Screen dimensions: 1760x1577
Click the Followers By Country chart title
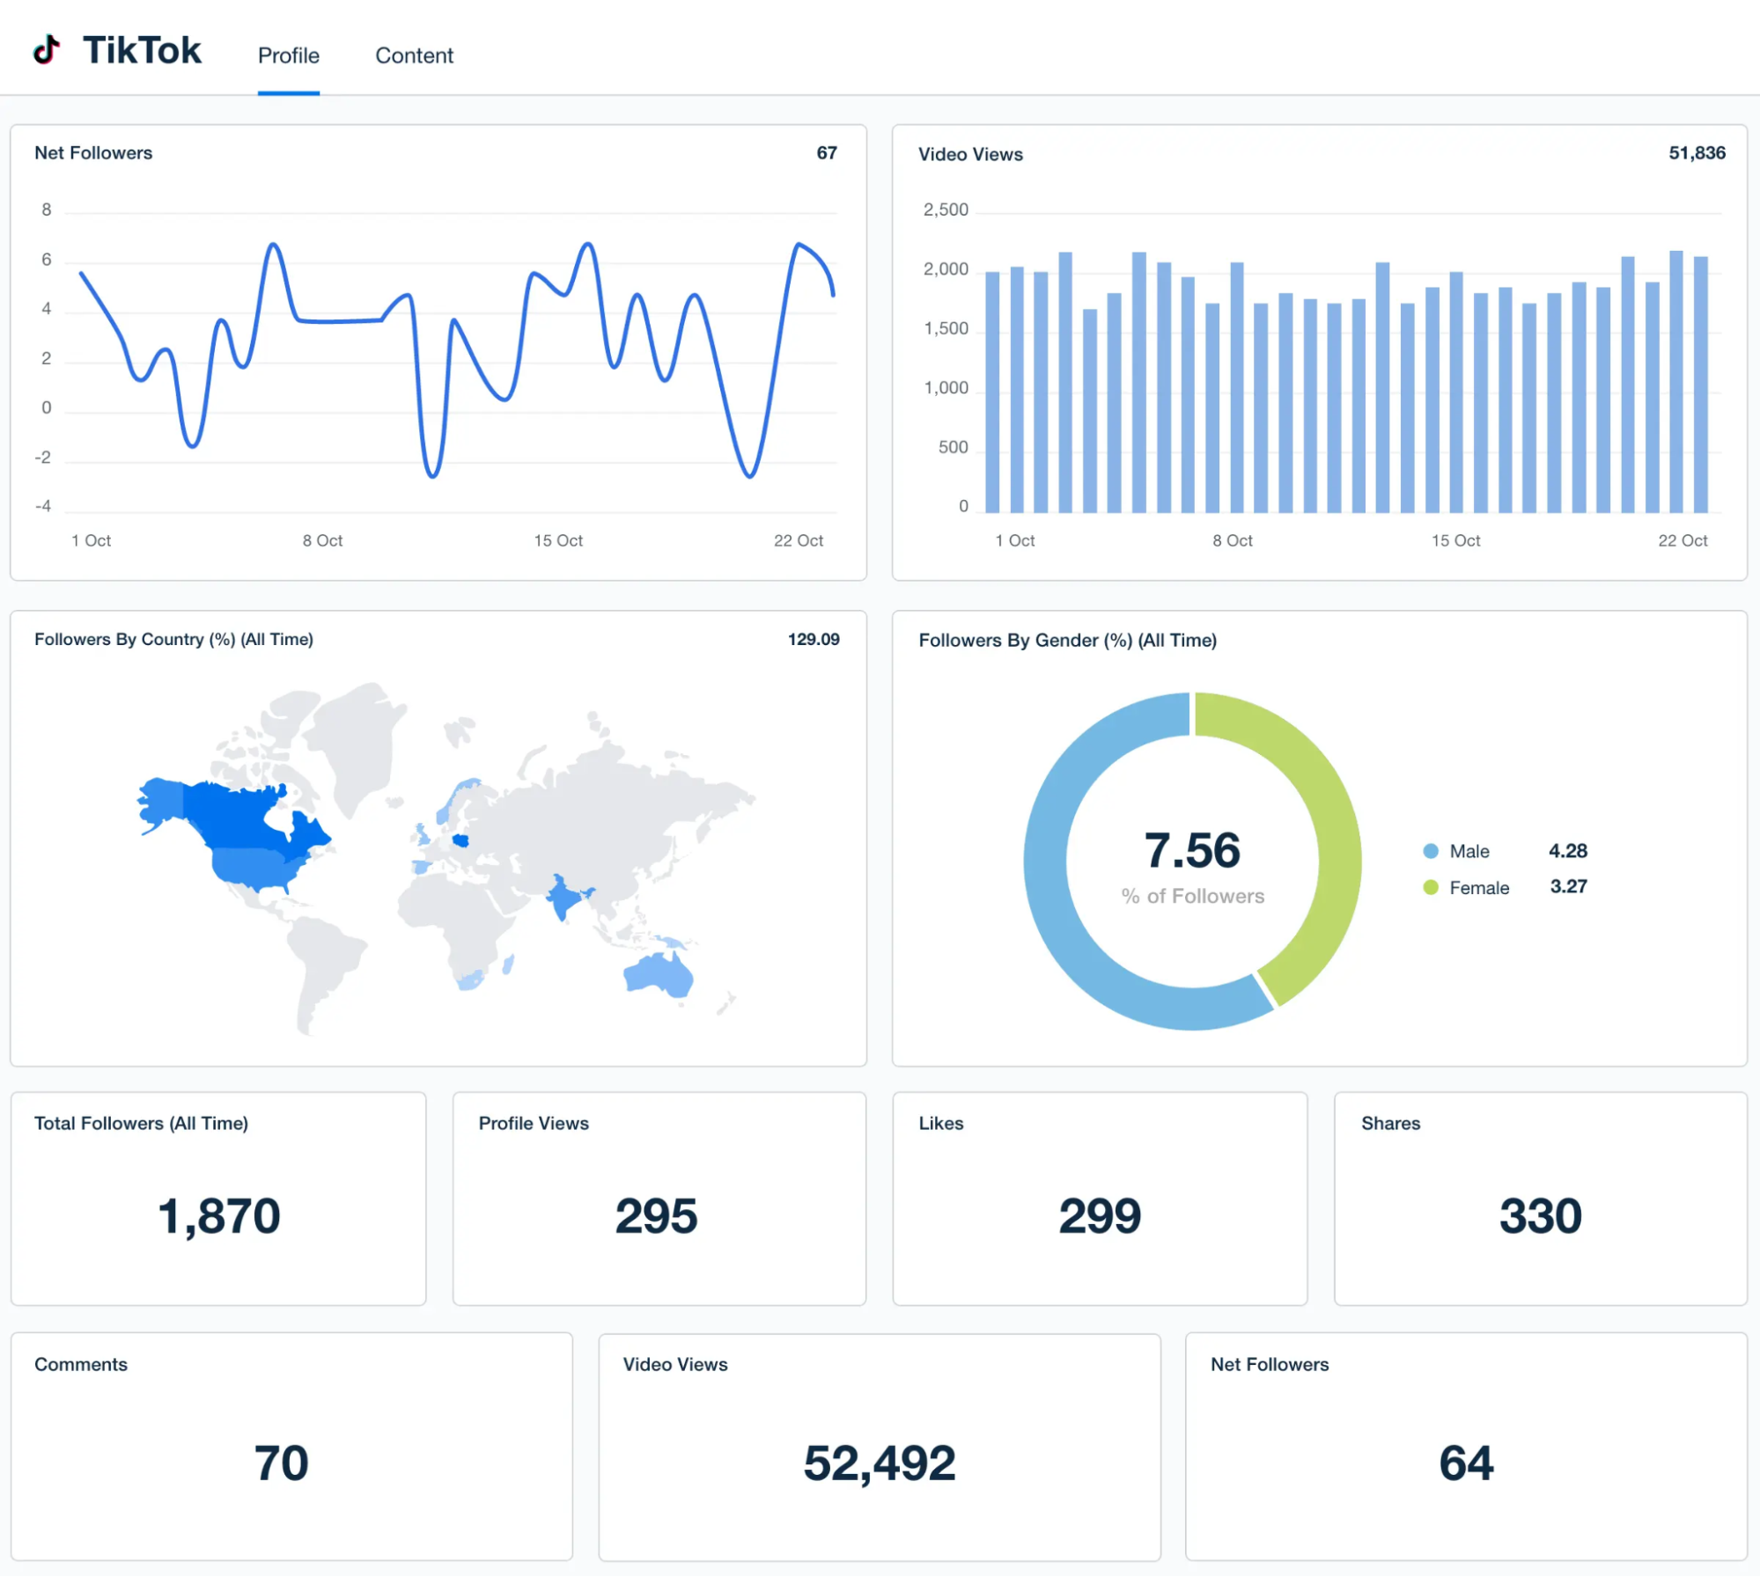[173, 640]
